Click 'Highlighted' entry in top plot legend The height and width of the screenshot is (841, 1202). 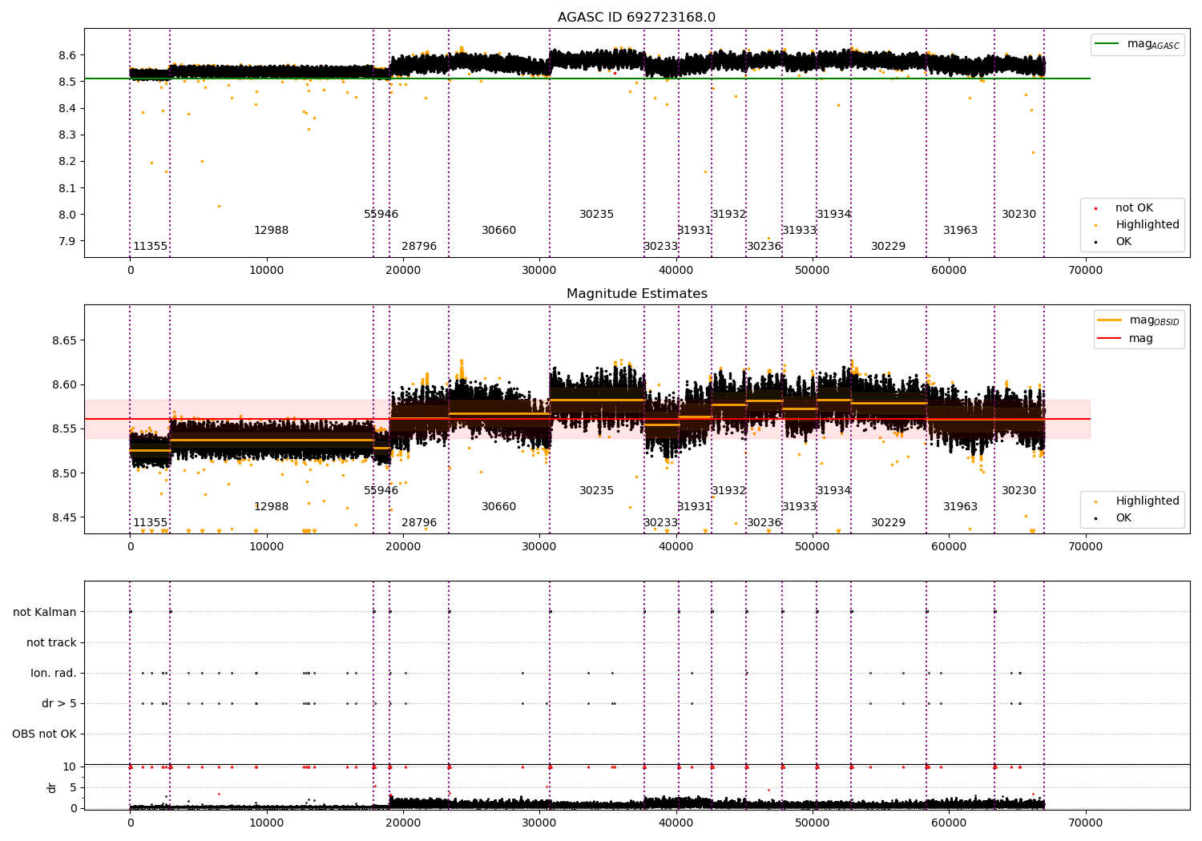point(1148,225)
